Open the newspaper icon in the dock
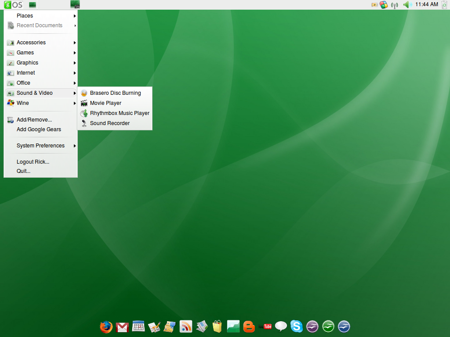The height and width of the screenshot is (337, 450). point(202,326)
